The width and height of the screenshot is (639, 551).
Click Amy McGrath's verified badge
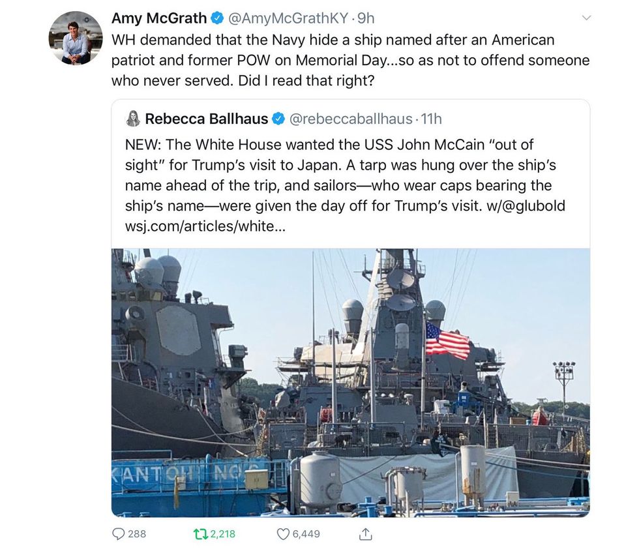216,18
